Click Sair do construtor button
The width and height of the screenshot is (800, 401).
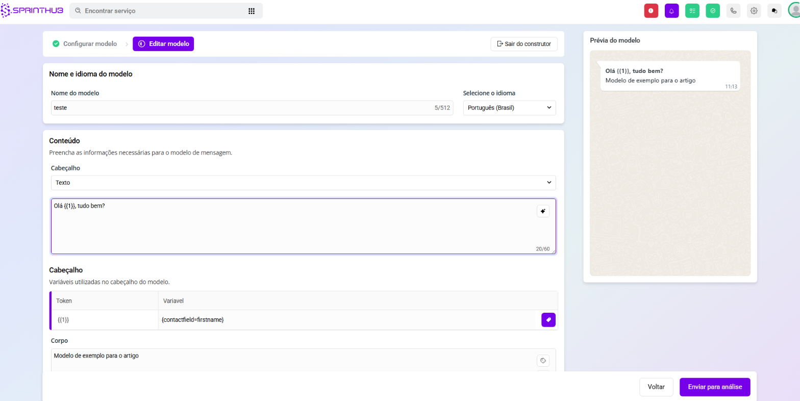(x=523, y=44)
